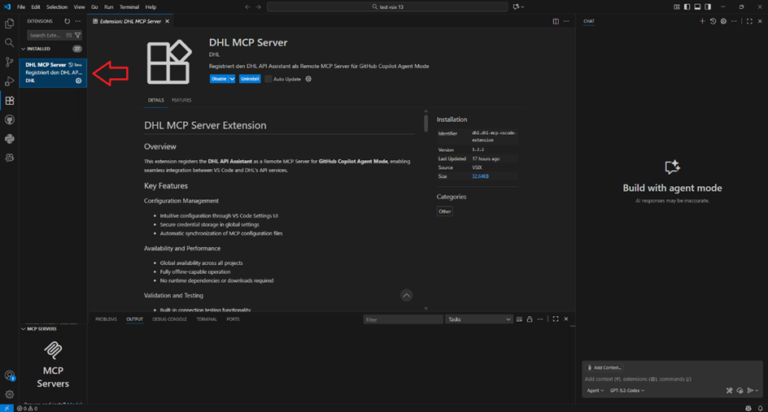Click the Add Context button
This screenshot has height=412, width=768.
tap(604, 367)
